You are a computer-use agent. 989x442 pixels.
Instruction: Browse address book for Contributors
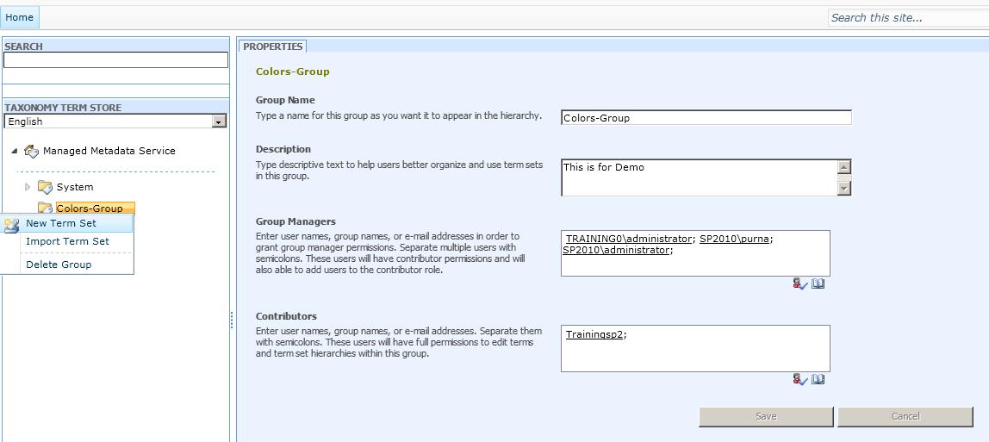818,380
